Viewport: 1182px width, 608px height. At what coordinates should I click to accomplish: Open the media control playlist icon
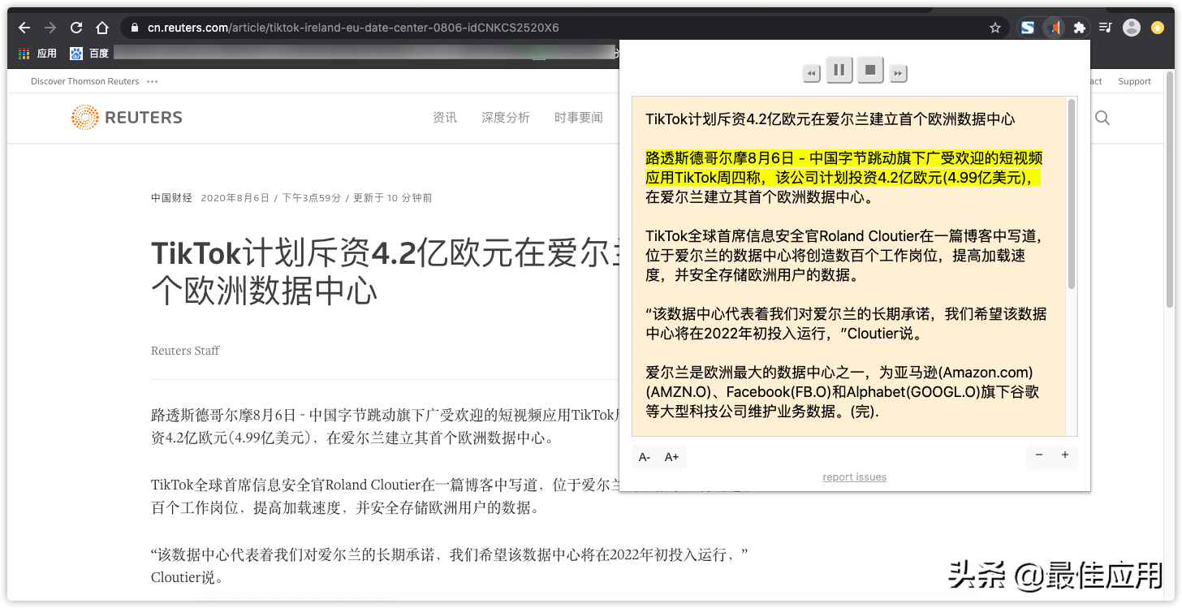(x=1106, y=28)
